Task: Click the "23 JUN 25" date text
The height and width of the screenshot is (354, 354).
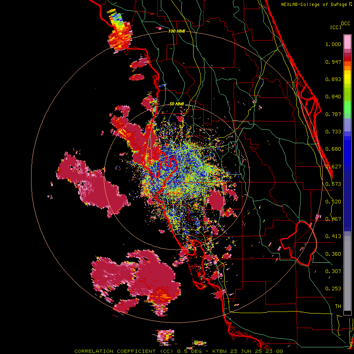Action: tap(246, 351)
